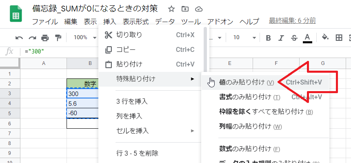The image size is (351, 163).
Task: Star this spreadsheet document
Action: [x=171, y=9]
